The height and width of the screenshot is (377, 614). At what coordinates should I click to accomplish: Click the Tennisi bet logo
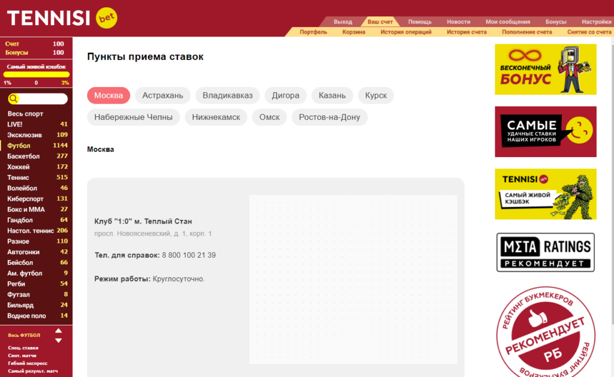point(62,18)
